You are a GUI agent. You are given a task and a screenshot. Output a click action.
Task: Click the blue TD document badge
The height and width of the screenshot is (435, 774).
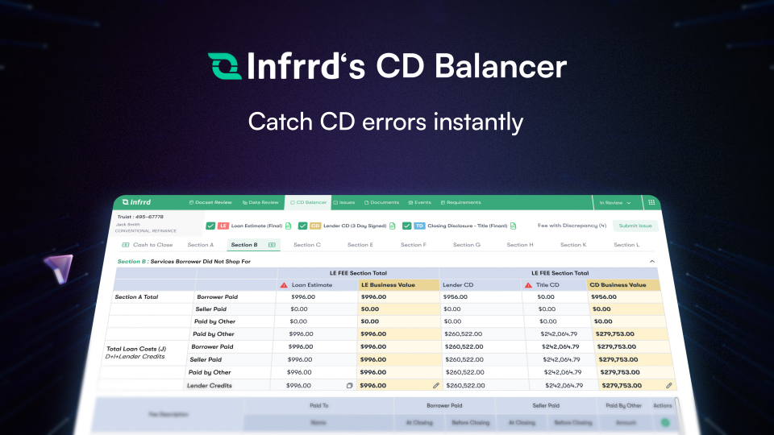(419, 226)
